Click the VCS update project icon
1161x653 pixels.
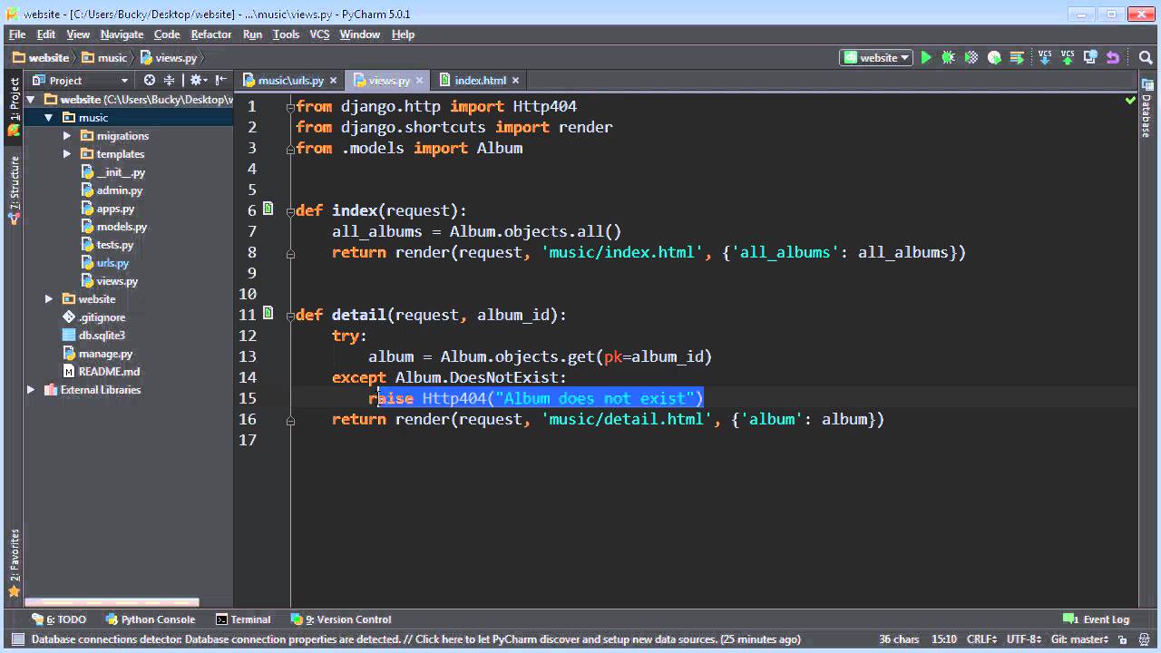(1045, 57)
